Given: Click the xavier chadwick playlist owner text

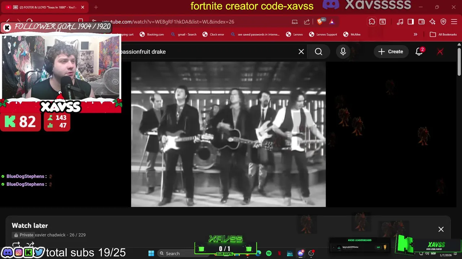Looking at the screenshot, I should pyautogui.click(x=50, y=235).
